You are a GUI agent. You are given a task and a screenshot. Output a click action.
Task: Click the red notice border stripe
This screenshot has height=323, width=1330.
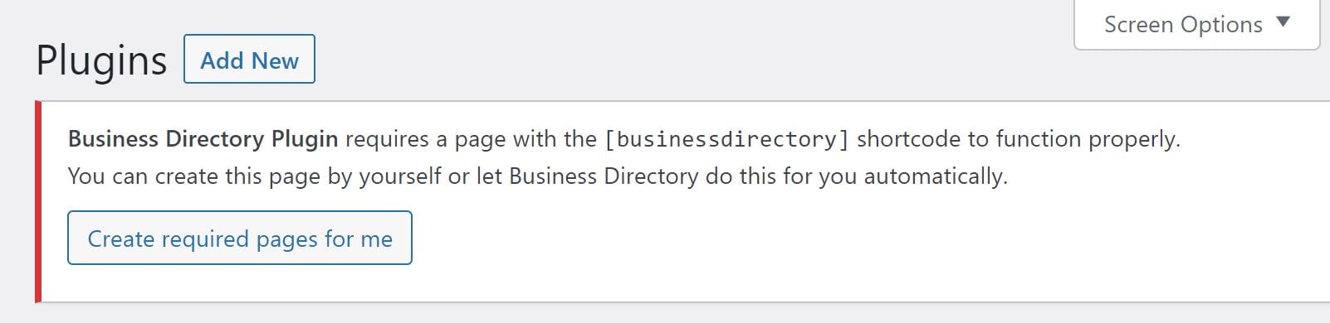pos(38,201)
